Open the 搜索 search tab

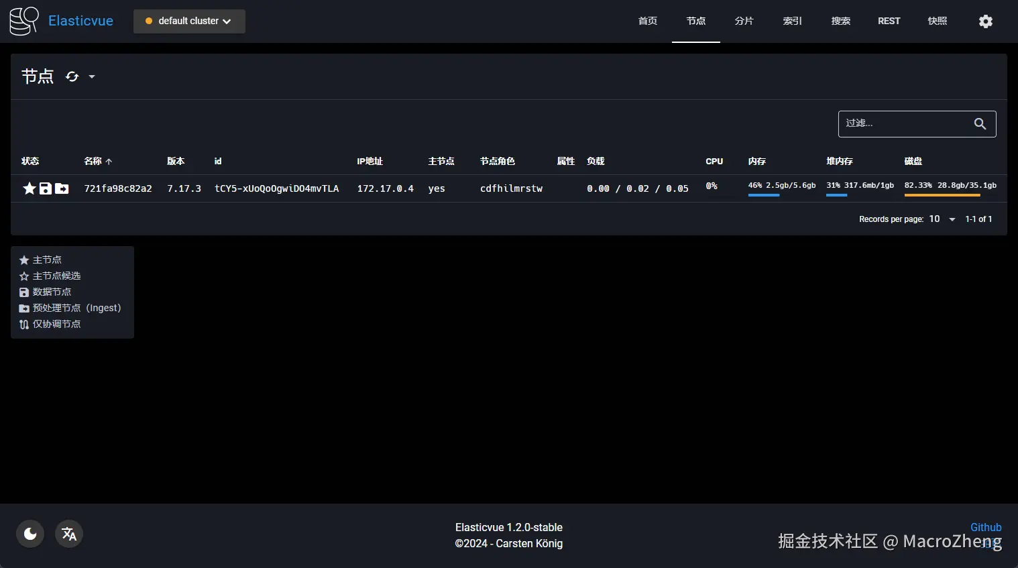pyautogui.click(x=841, y=21)
